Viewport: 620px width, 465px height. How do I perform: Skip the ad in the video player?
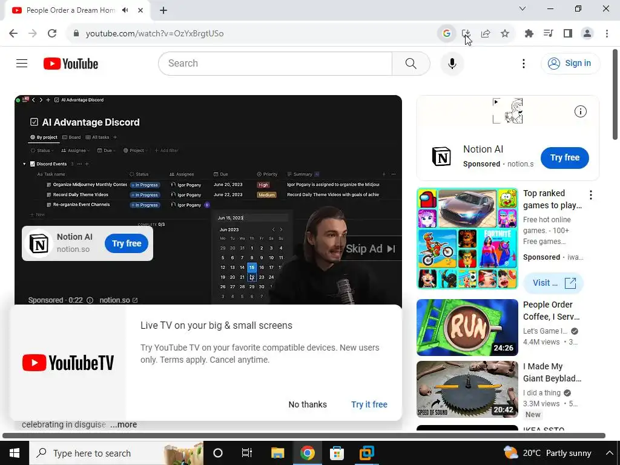370,249
